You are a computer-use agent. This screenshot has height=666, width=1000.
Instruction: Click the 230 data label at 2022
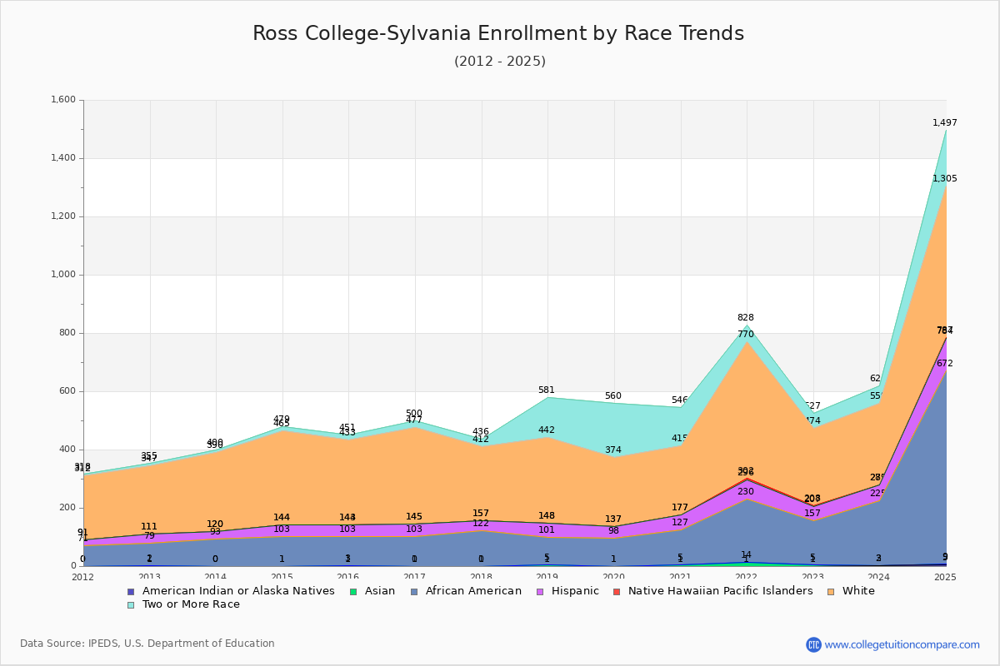[x=745, y=492]
